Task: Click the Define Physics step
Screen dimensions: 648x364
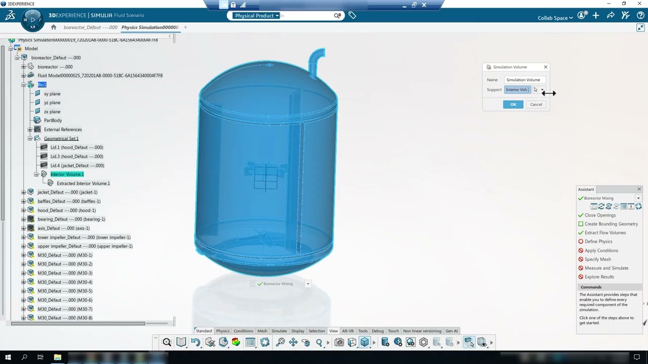Action: click(x=598, y=242)
